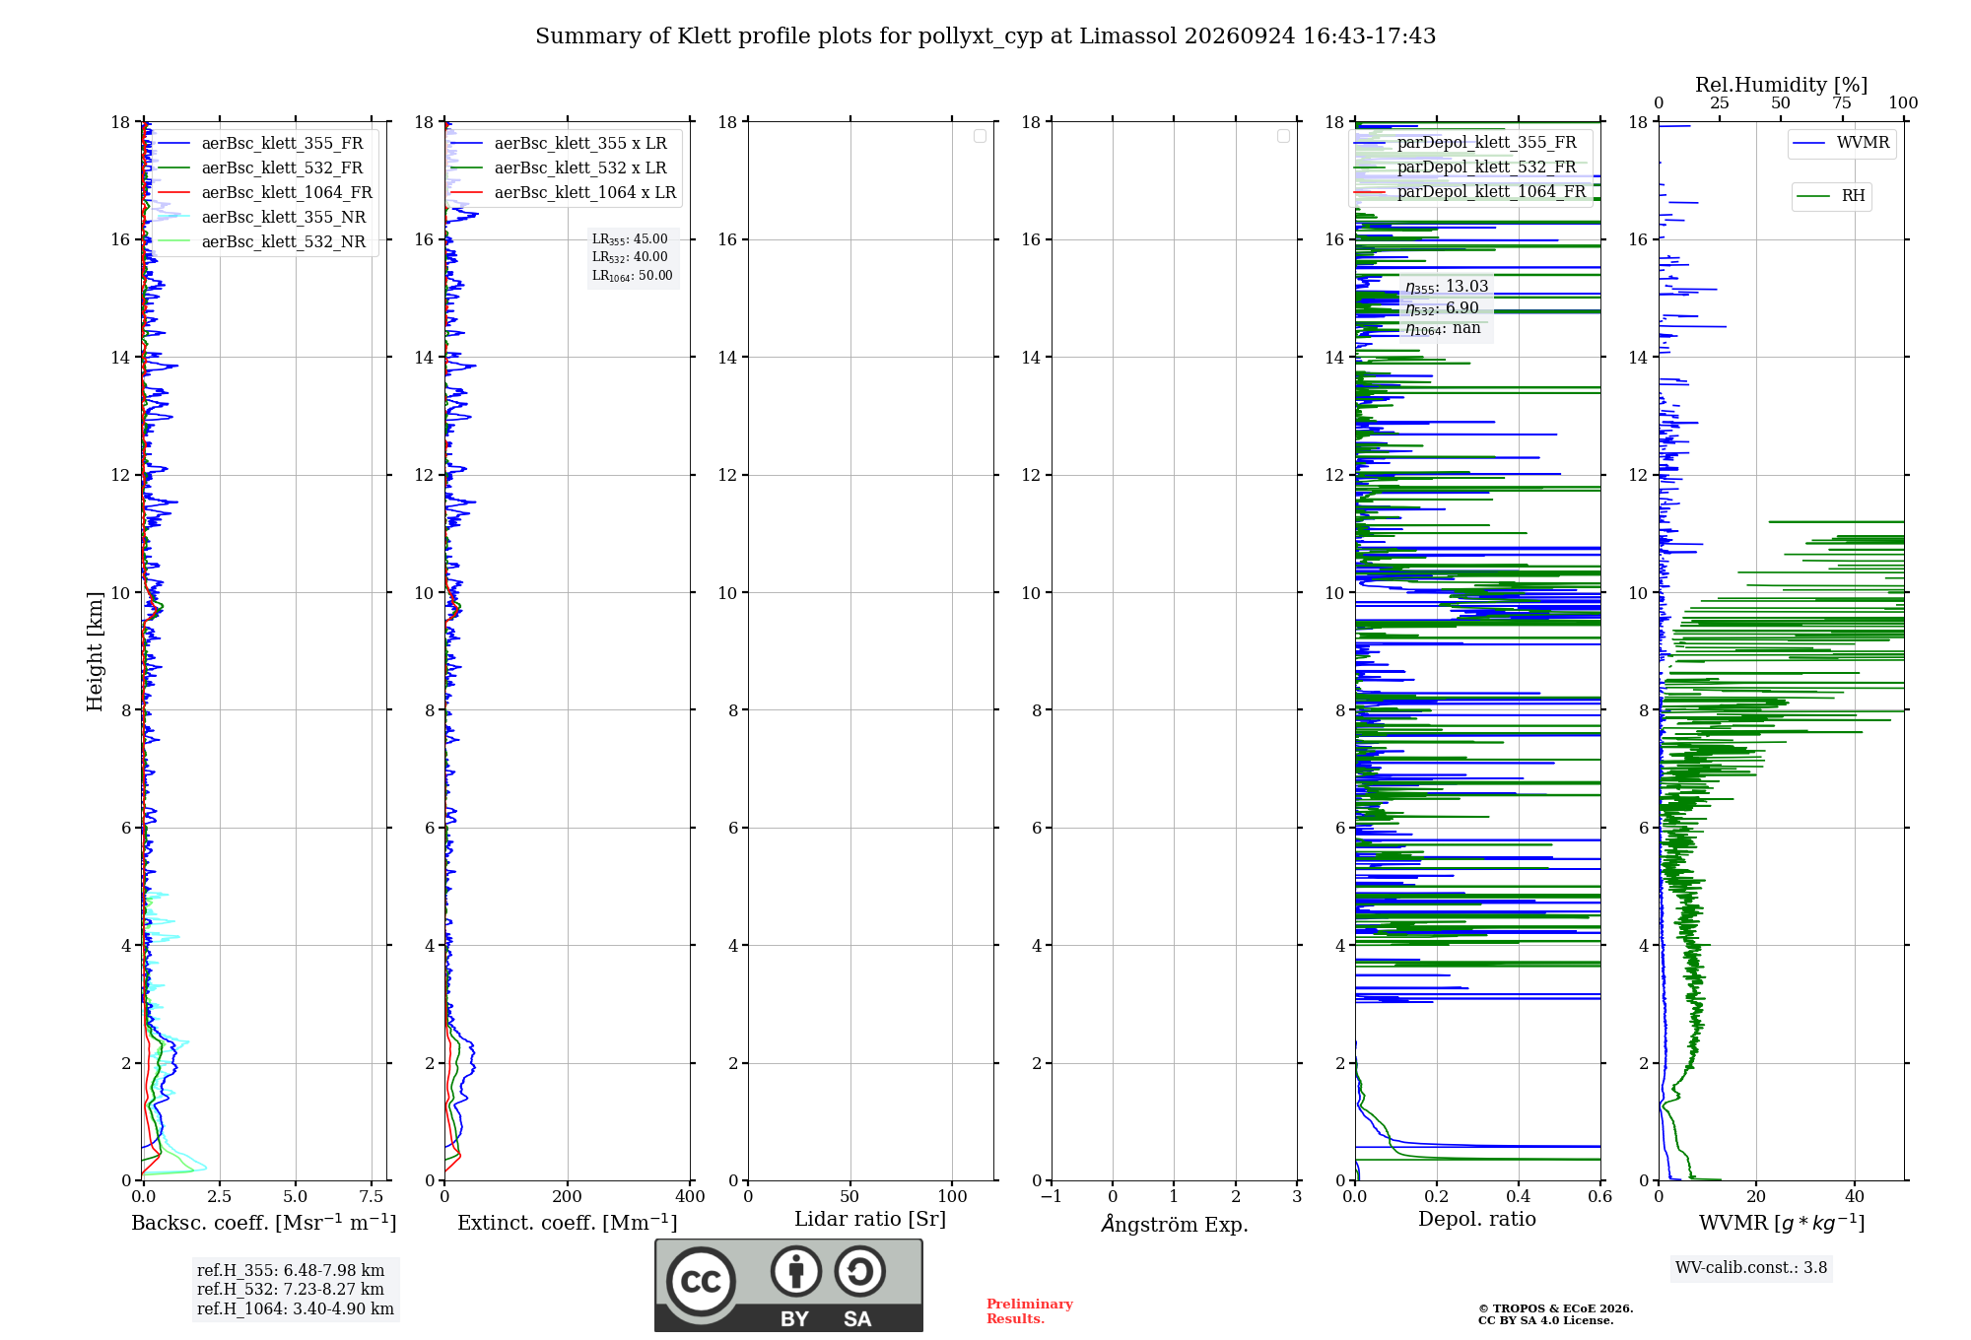The image size is (1971, 1340).
Task: Click the η532: 6.90 annotation
Action: click(x=1442, y=308)
